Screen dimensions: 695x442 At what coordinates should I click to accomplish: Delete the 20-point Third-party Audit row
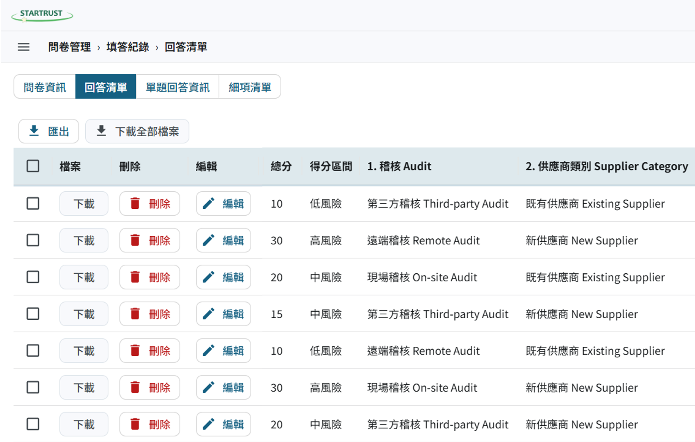[149, 424]
